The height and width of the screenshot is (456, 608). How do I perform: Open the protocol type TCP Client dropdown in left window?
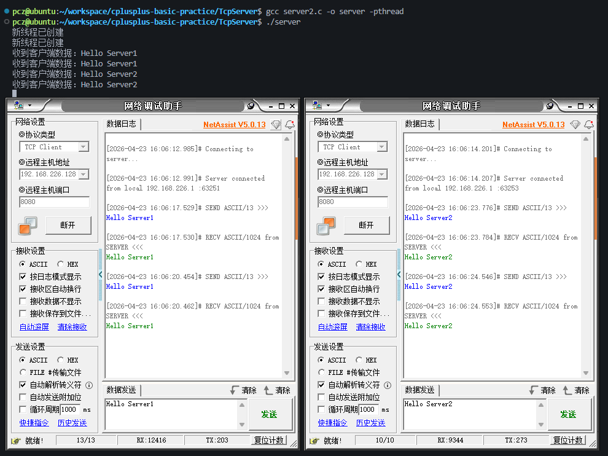click(84, 147)
